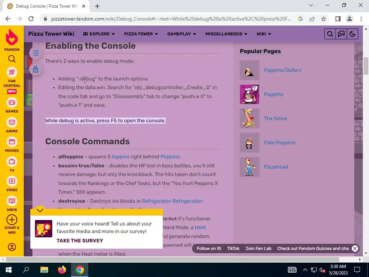Open the TV icon in sidebar

pyautogui.click(x=12, y=162)
